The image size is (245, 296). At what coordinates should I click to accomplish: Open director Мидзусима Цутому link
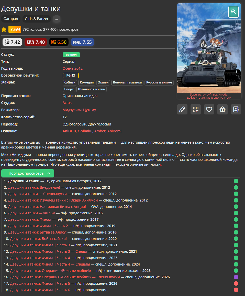click(x=79, y=110)
